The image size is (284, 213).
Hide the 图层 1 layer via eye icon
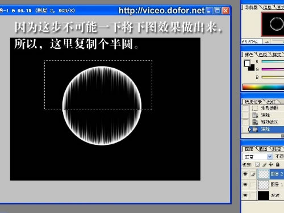[x=245, y=184]
